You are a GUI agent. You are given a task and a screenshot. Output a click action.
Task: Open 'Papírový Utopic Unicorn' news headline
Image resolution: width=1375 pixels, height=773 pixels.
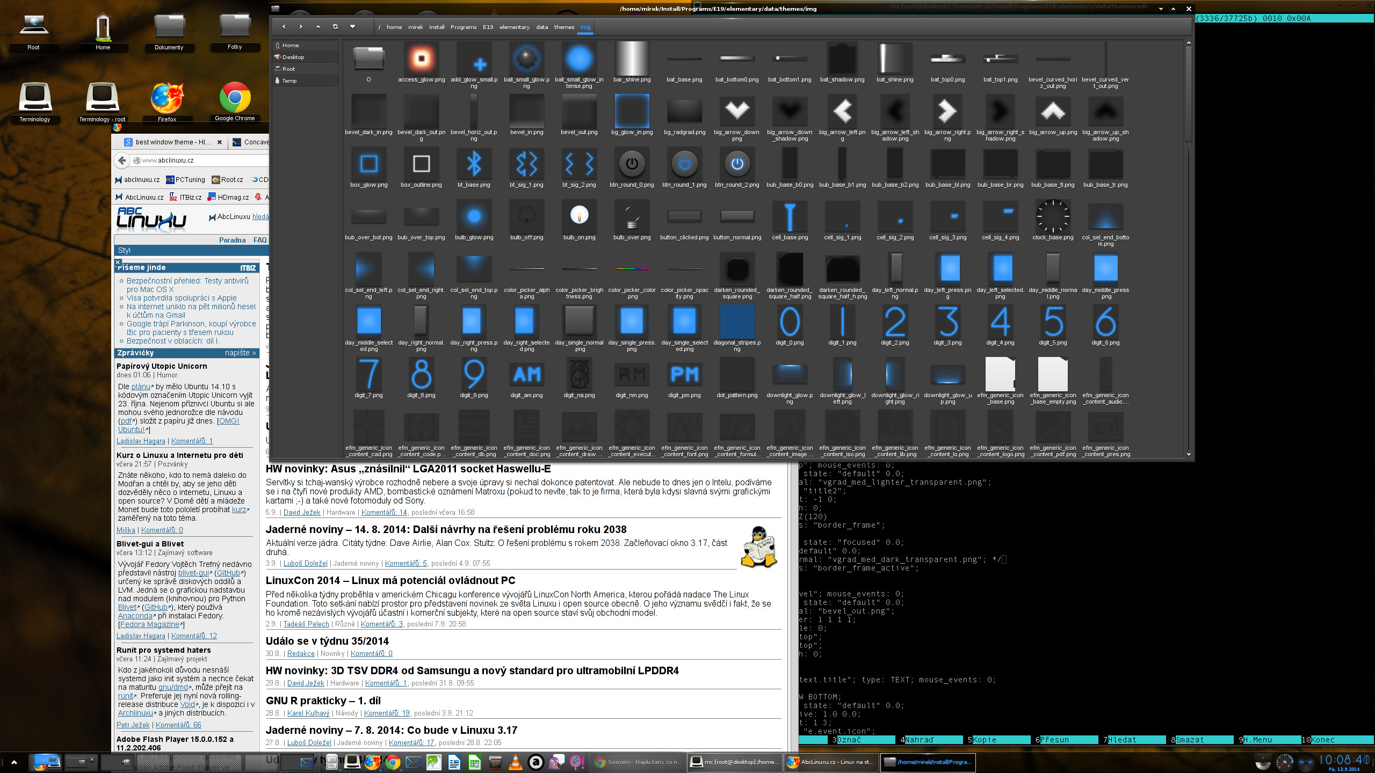pyautogui.click(x=162, y=366)
